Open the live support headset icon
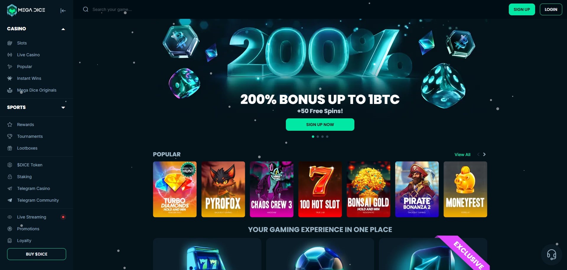 [551, 254]
